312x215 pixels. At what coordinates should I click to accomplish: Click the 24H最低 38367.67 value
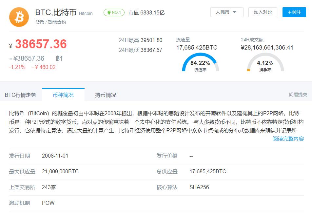tap(151, 50)
